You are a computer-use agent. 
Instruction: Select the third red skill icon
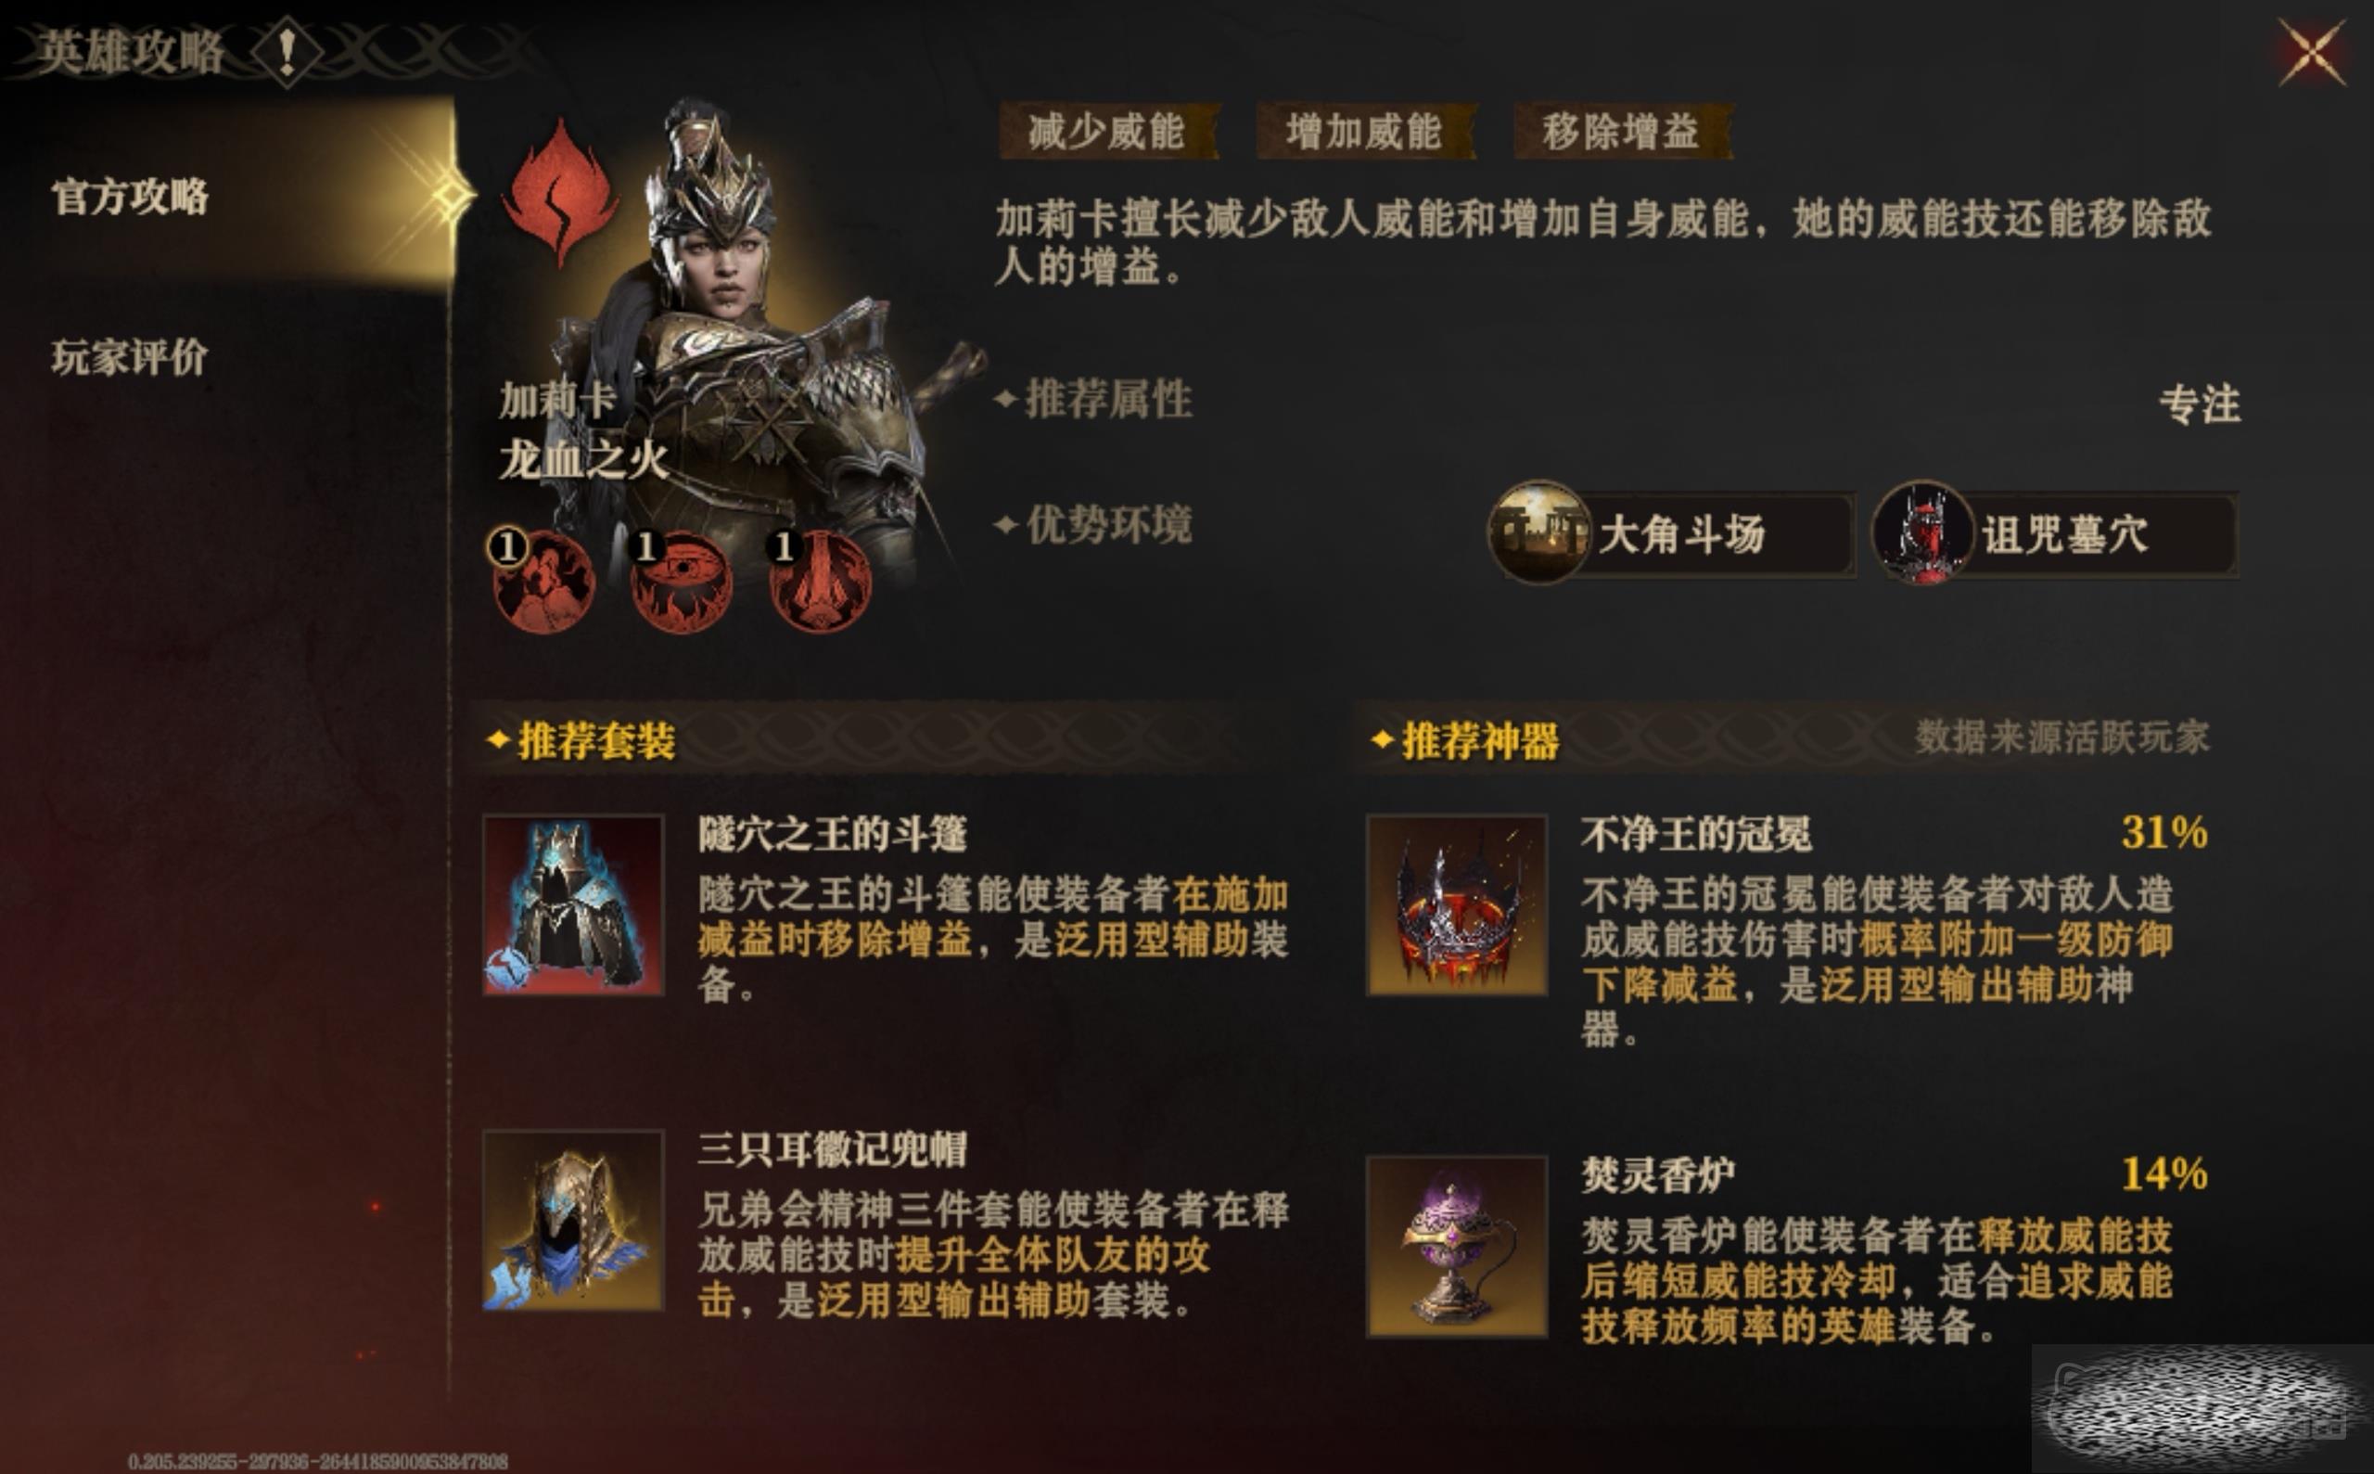[x=819, y=582]
